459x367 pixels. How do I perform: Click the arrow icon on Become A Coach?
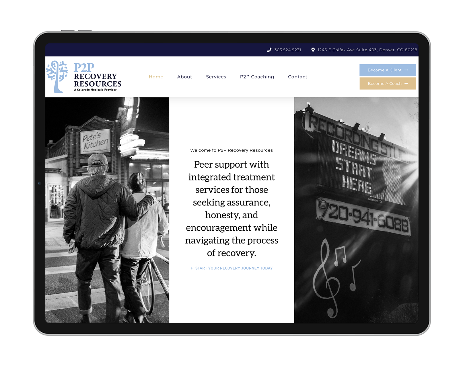point(406,83)
